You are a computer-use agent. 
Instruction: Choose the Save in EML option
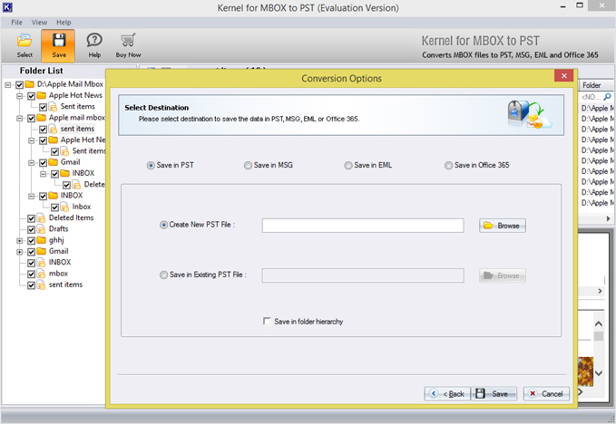coord(348,166)
